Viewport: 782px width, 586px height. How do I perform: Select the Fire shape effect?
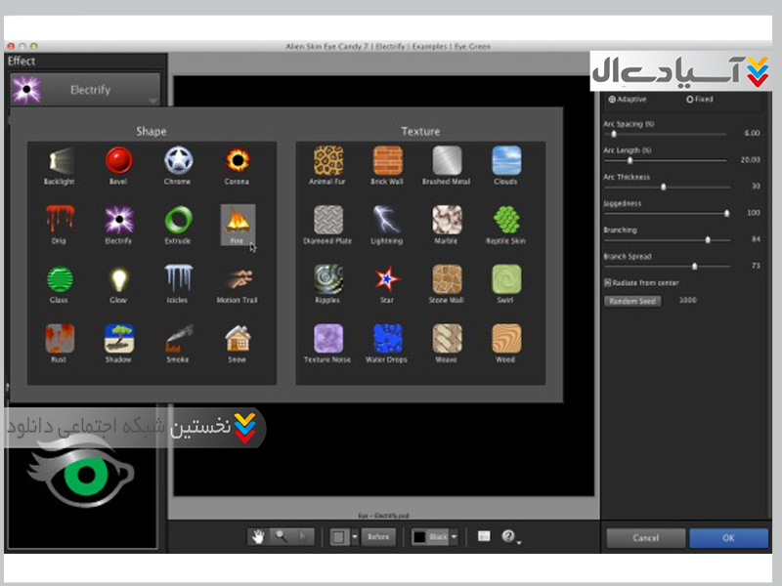(238, 222)
